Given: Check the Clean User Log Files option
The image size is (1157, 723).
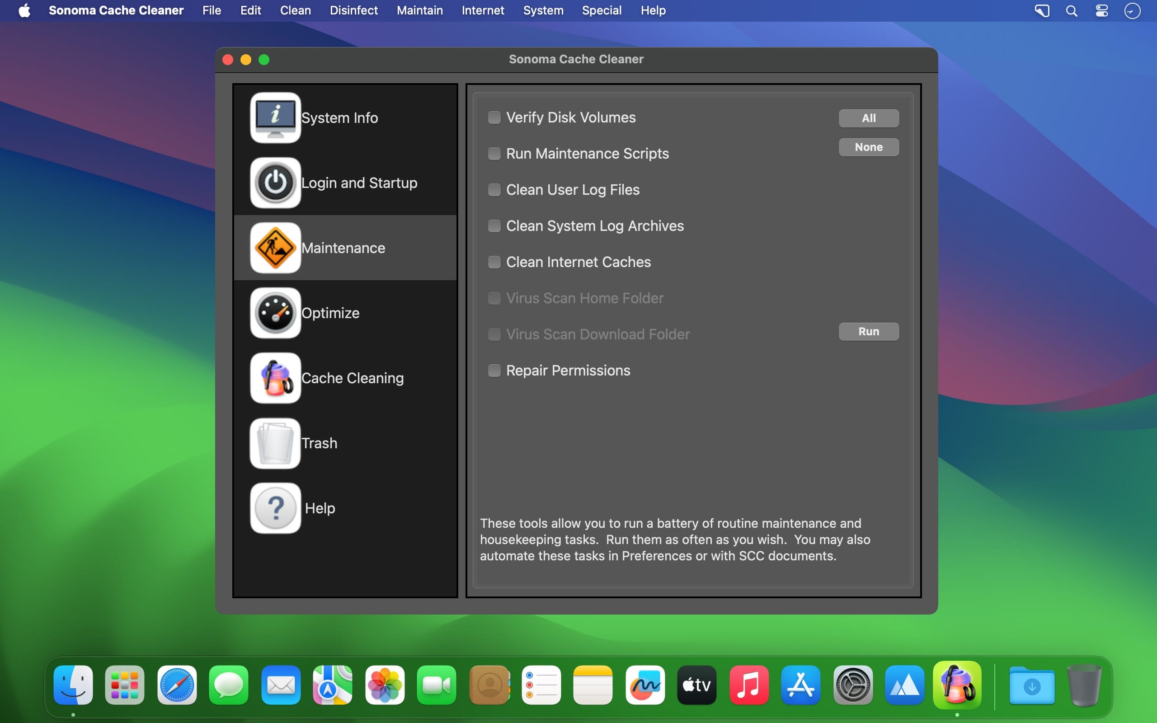Looking at the screenshot, I should pos(494,190).
